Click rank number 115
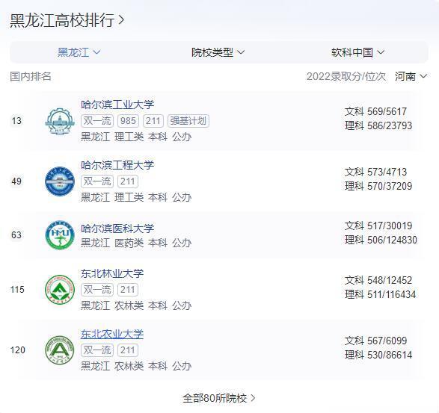This screenshot has width=439, height=413. pyautogui.click(x=17, y=290)
